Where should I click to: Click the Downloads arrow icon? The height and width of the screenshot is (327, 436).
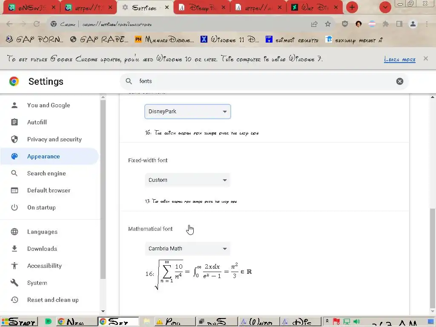click(x=14, y=249)
